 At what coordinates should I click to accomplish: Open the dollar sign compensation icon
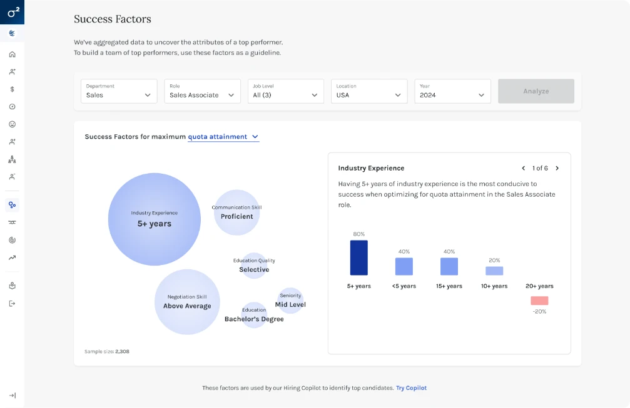(12, 89)
